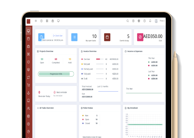Click the Progression 90% progress bar
This screenshot has height=138, width=194.
56,74
